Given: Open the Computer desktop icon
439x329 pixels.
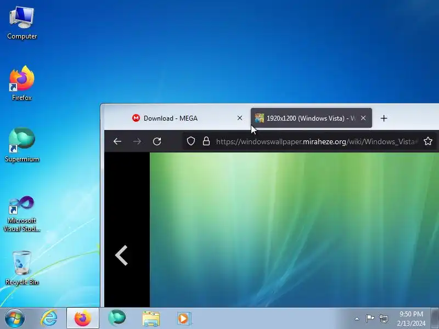Looking at the screenshot, I should click(22, 23).
